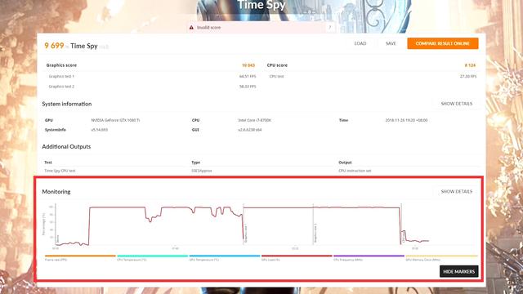Click COMPARE RESULT ONLINE button

pos(443,43)
